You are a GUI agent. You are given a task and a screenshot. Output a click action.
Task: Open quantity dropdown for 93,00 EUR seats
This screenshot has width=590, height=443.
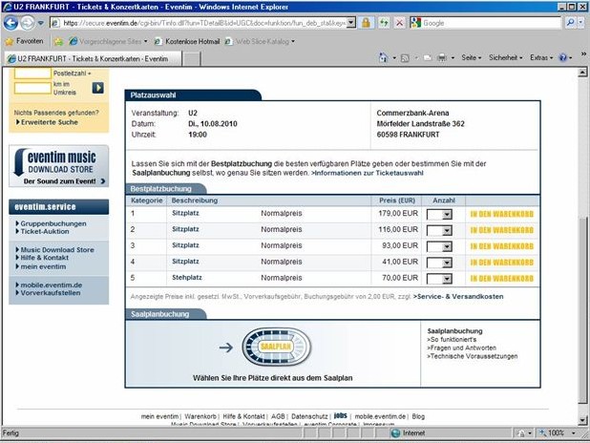click(439, 246)
